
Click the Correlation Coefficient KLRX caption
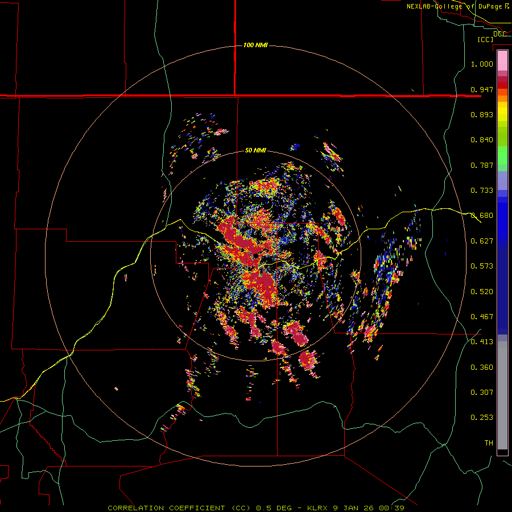pyautogui.click(x=256, y=508)
